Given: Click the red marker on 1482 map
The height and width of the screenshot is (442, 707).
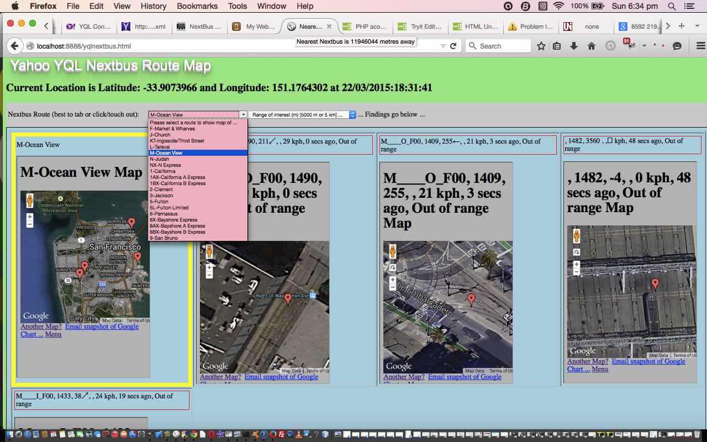Looking at the screenshot, I should (x=655, y=285).
